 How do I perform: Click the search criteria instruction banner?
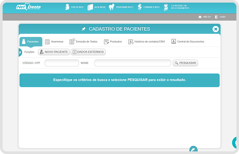pos(120,80)
